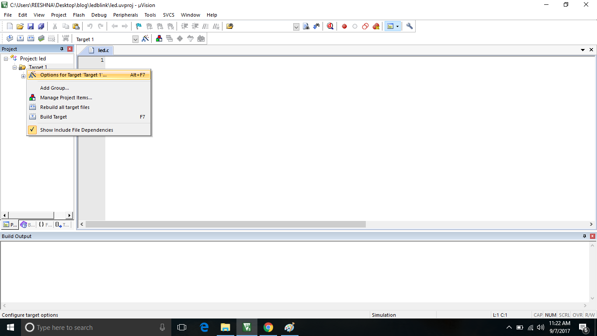Collapse the Project: led tree node
Viewport: 597px width, 336px height.
pyautogui.click(x=6, y=58)
